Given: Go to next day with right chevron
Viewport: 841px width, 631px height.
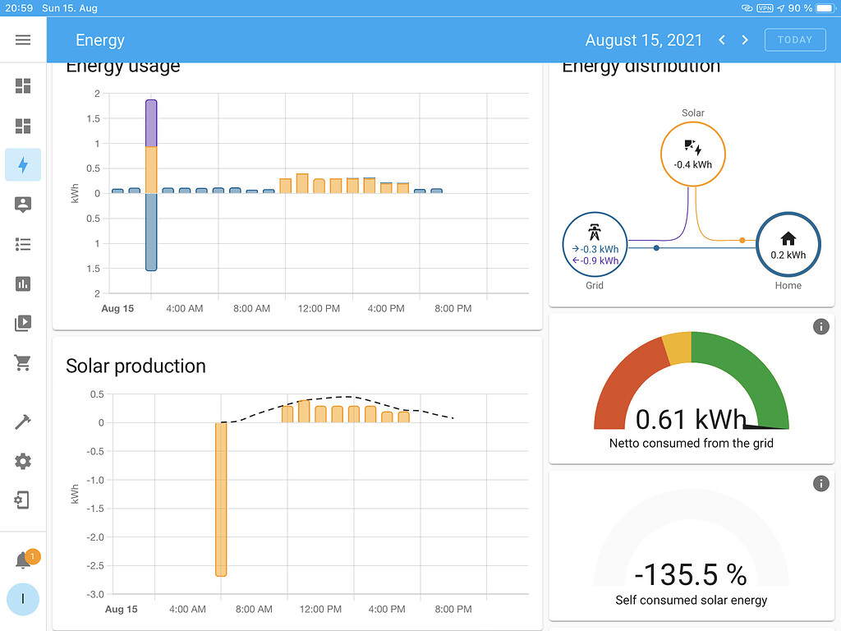Looking at the screenshot, I should (745, 39).
